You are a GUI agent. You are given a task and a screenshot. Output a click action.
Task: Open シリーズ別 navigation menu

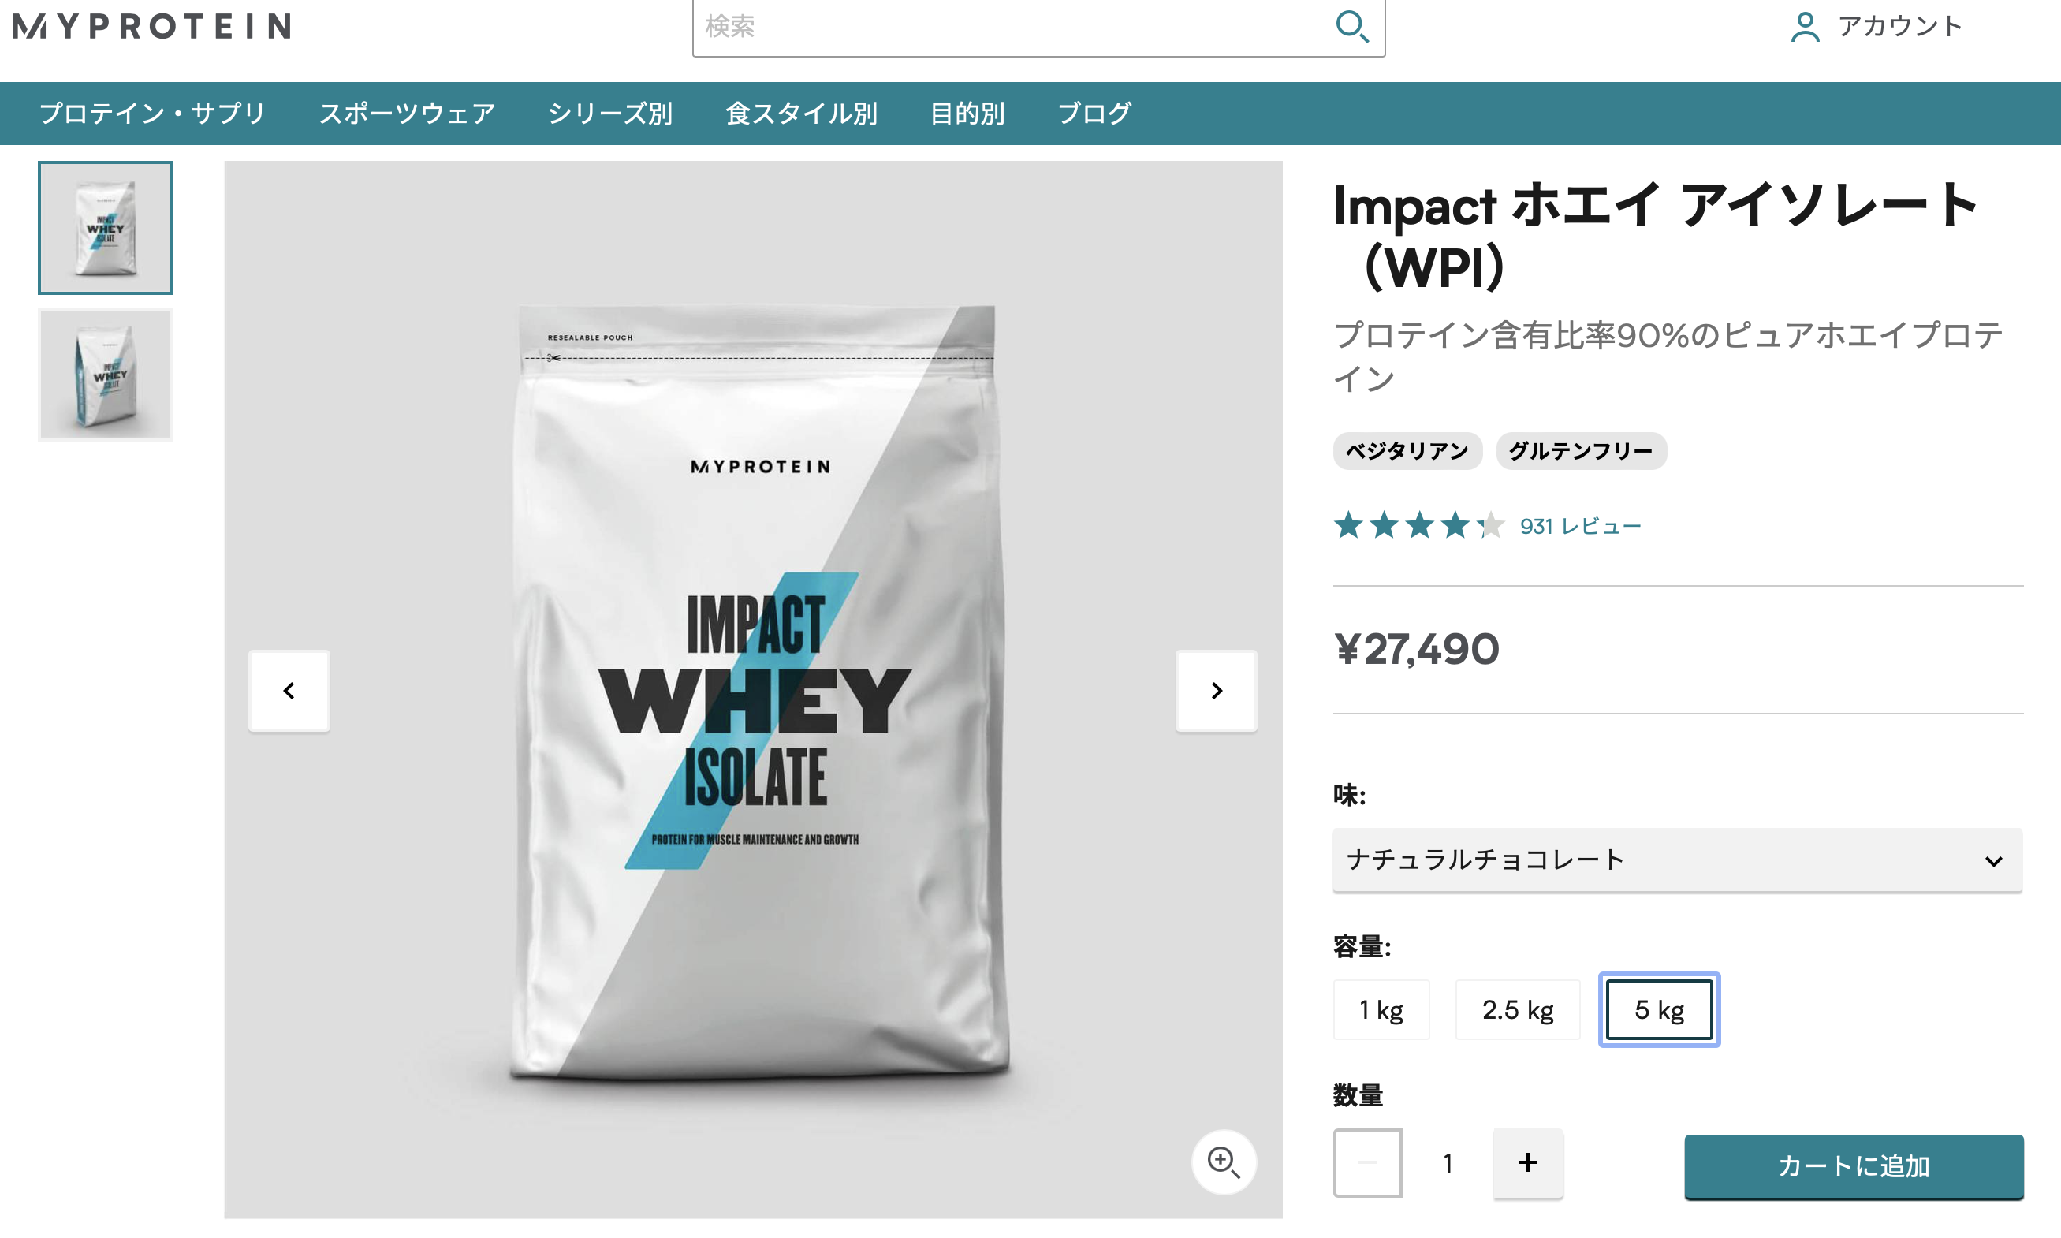(610, 114)
